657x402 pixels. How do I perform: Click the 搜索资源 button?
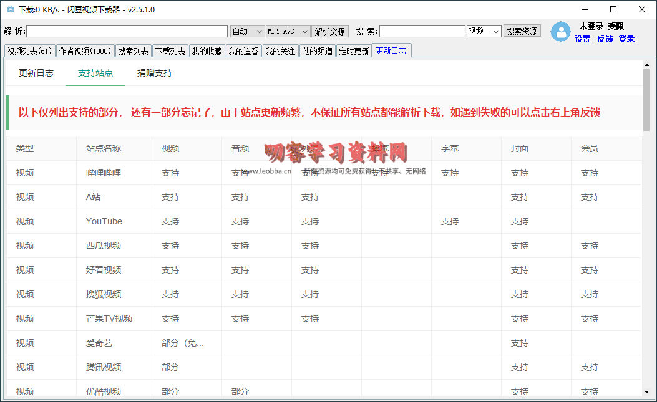tap(522, 31)
